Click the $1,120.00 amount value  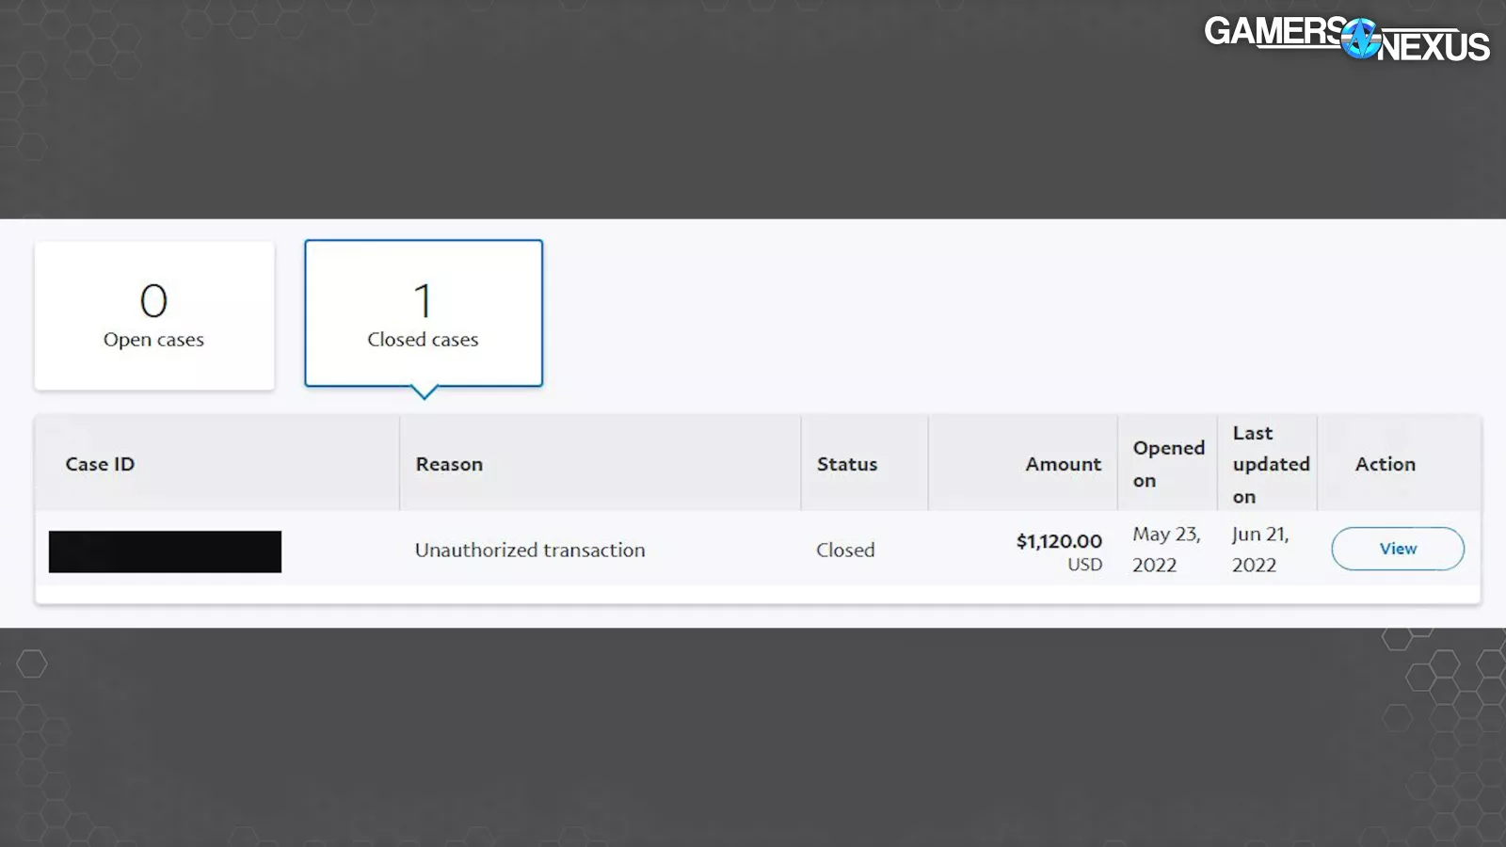point(1059,541)
